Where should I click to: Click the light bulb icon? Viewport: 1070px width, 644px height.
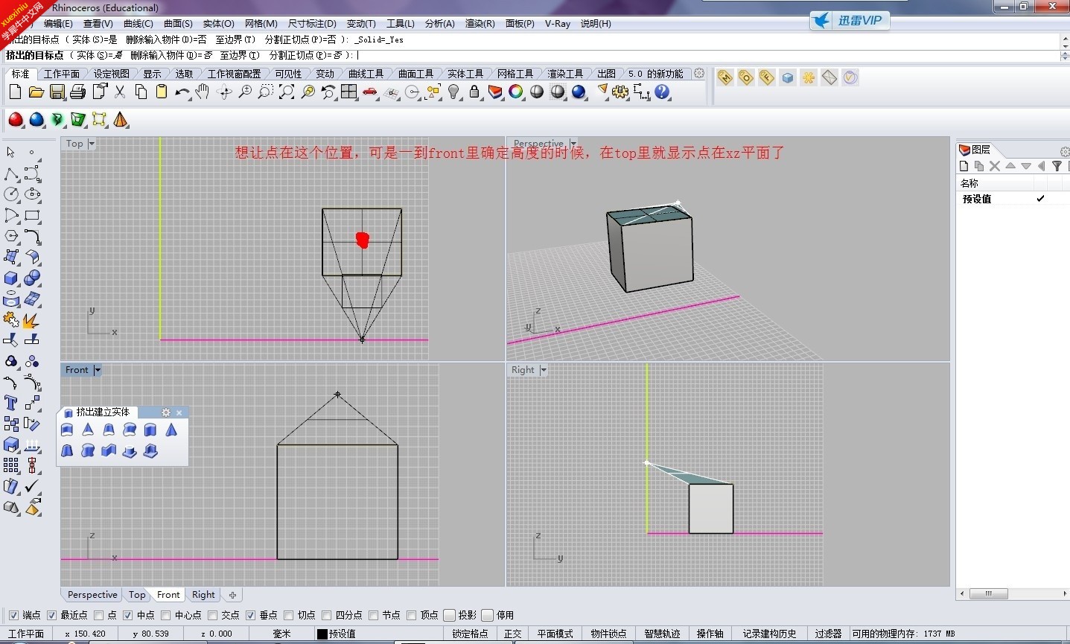453,92
